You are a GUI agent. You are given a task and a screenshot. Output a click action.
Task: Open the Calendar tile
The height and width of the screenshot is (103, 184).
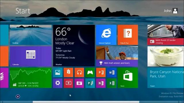tap(31, 56)
